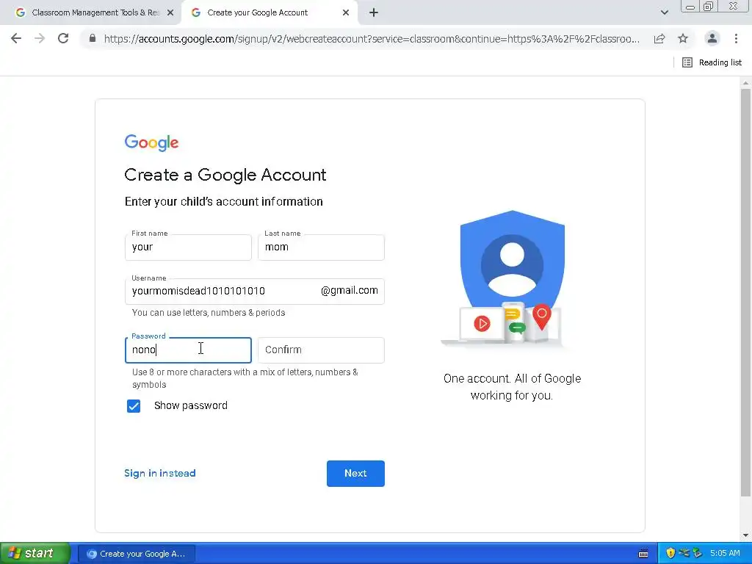Viewport: 752px width, 564px height.
Task: Click the Confirm password field
Action: click(x=321, y=350)
